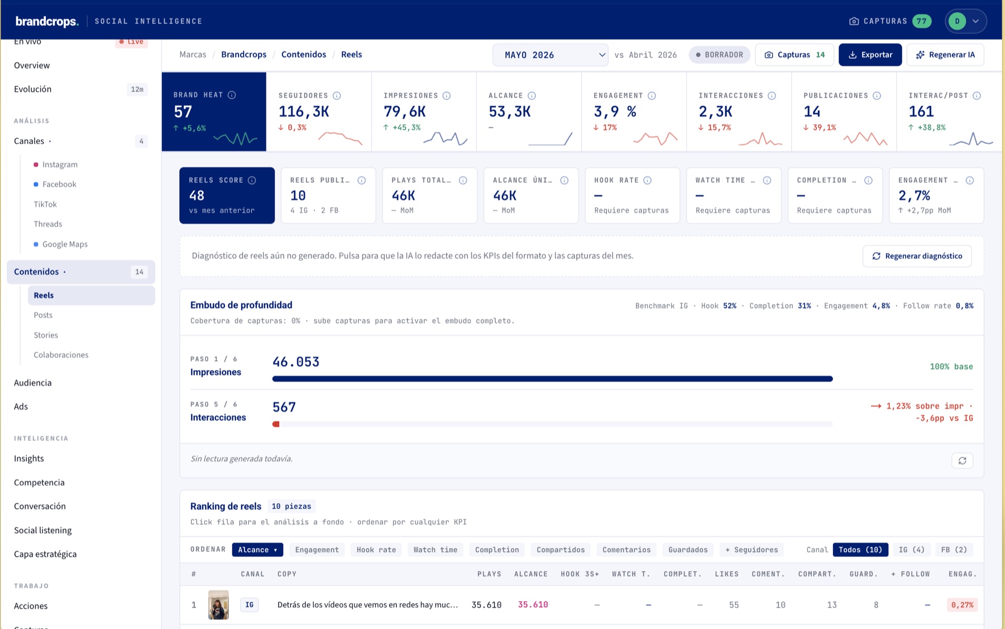Click the info icon beside Hook Rate
The image size is (1005, 629).
(x=648, y=180)
